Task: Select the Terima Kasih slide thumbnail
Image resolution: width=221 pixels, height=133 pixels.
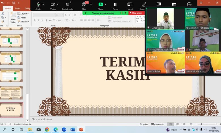Action: (x=11, y=110)
